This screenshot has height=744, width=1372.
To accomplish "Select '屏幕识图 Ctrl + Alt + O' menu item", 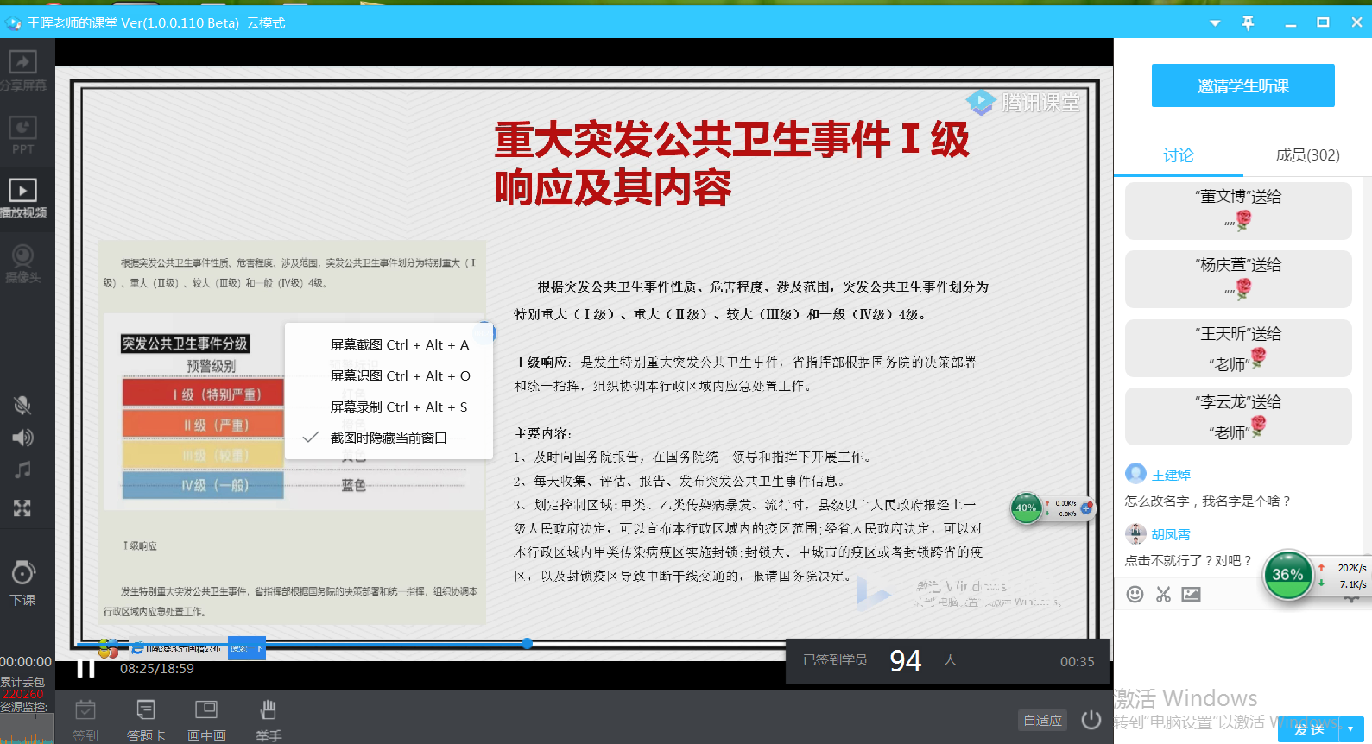I will click(400, 375).
